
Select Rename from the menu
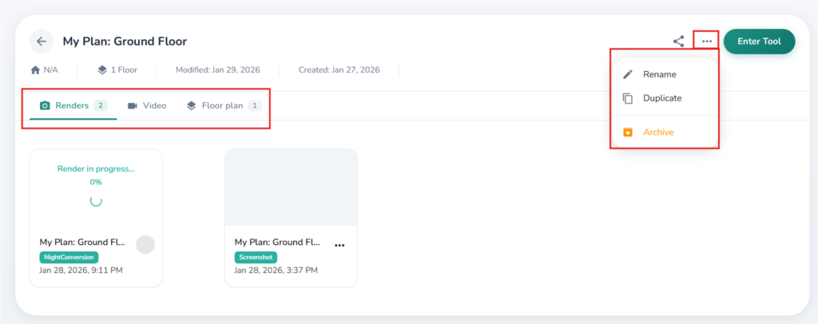coord(659,74)
